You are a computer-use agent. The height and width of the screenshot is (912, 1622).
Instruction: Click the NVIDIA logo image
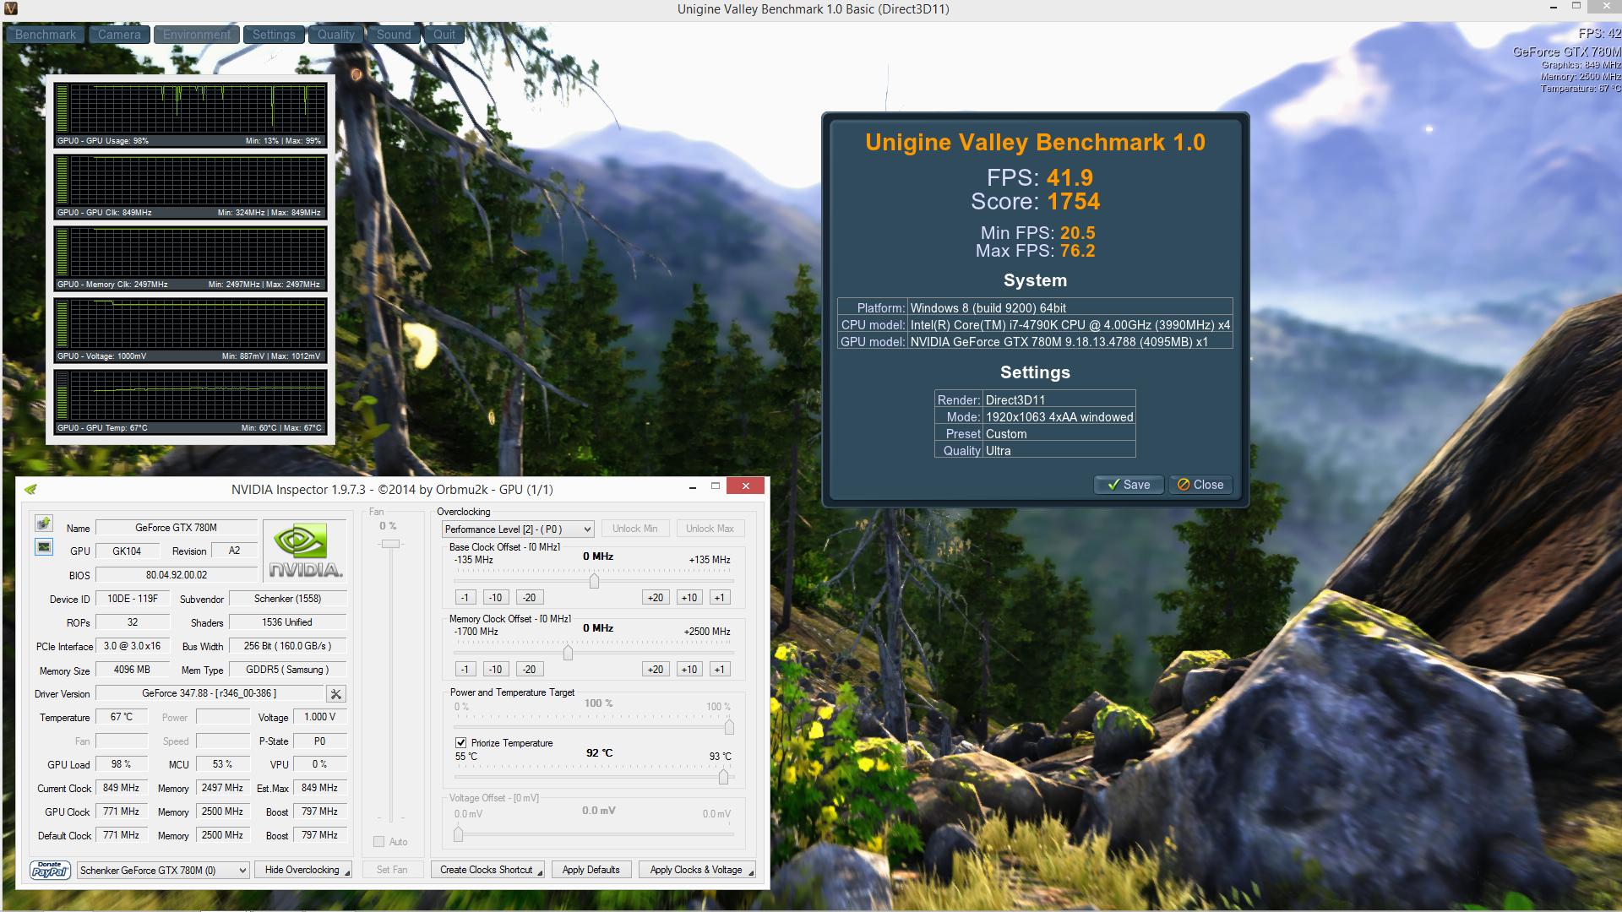[305, 551]
